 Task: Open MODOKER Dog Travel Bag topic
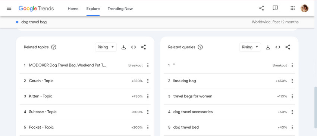pyautogui.click(x=68, y=65)
